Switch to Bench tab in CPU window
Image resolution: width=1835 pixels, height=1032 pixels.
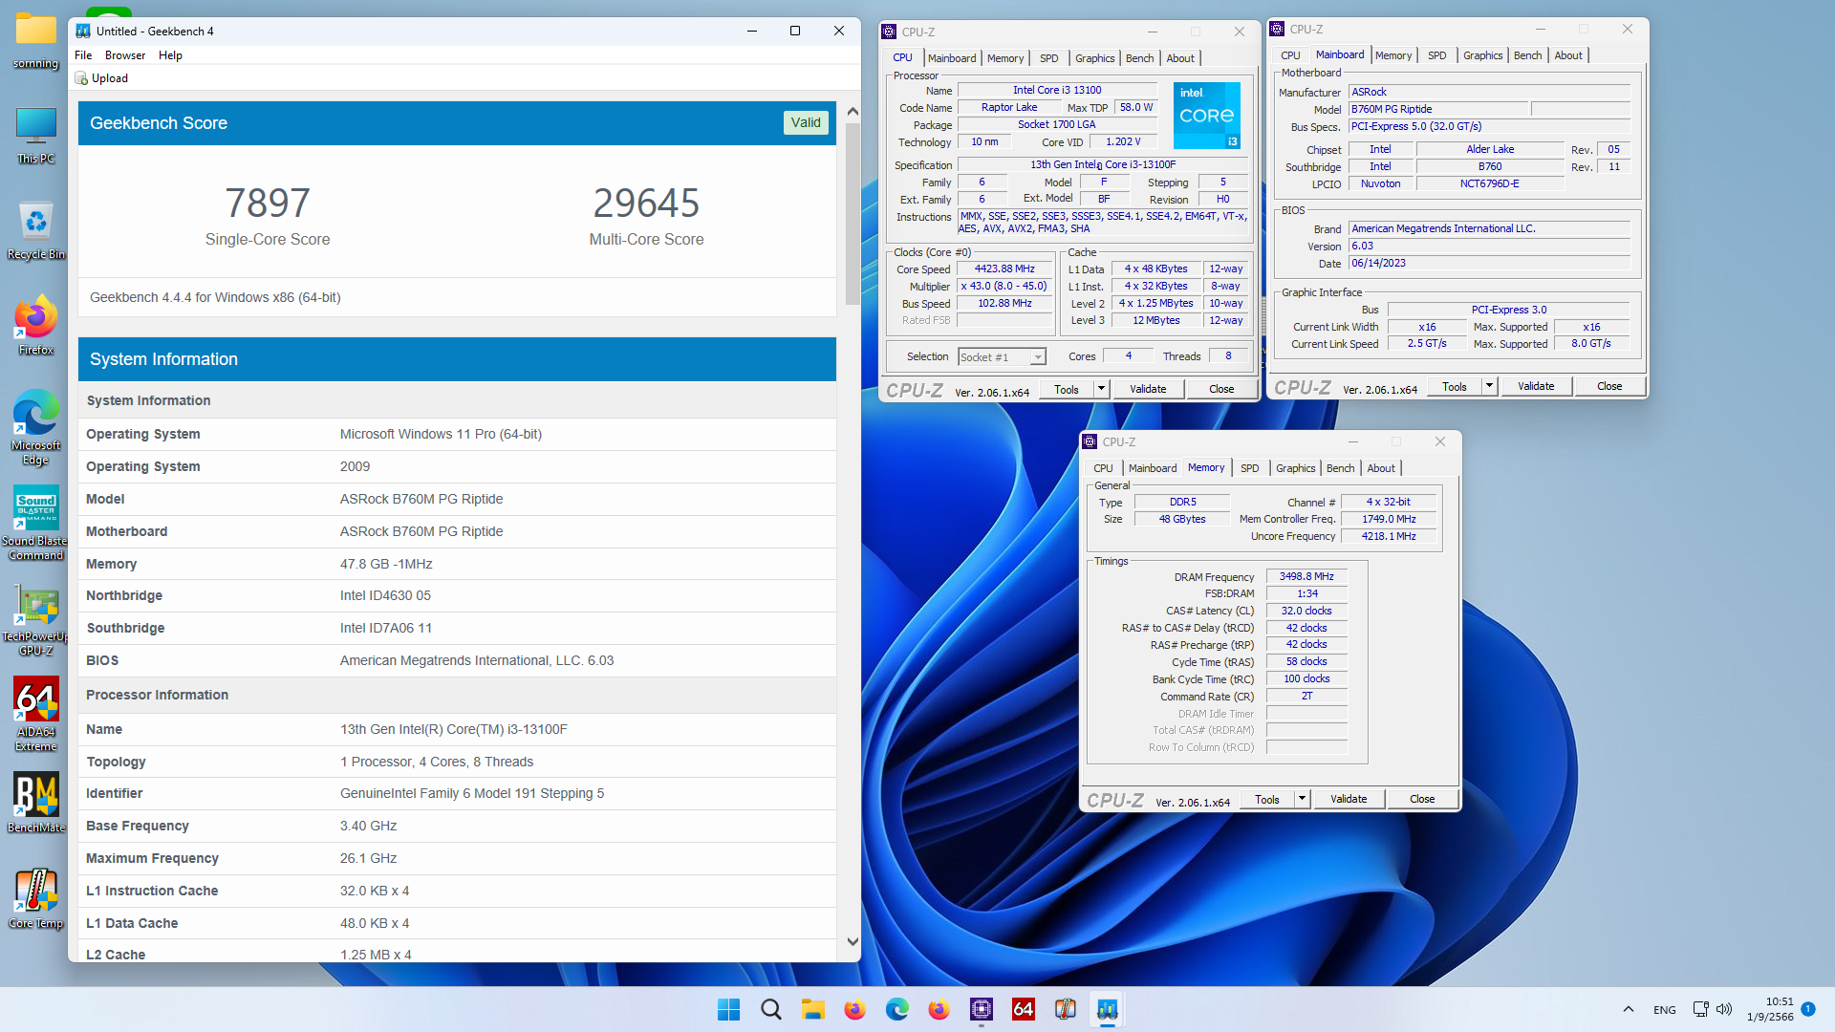tap(1139, 58)
